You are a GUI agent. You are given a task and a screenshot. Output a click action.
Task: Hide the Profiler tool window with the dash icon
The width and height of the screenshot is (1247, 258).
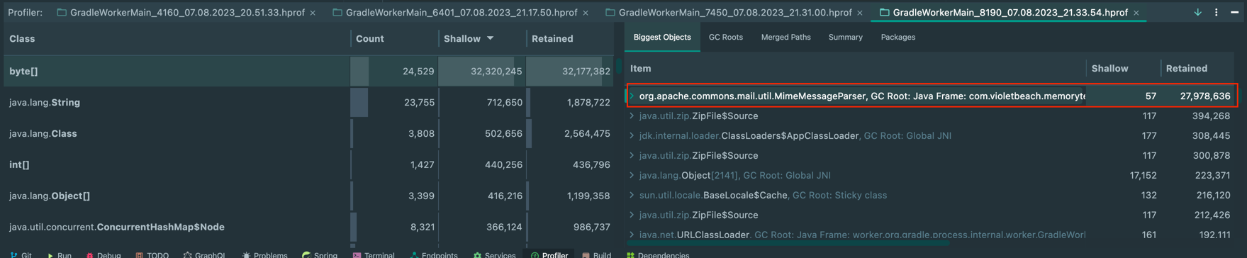tap(1235, 13)
